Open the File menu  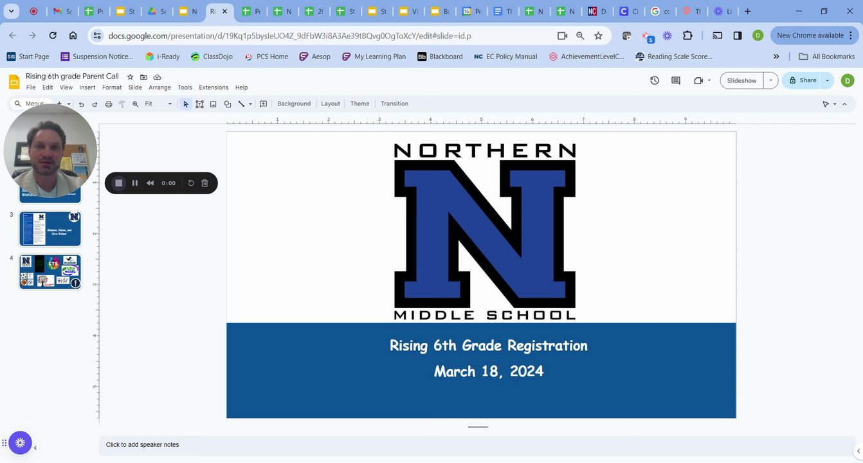tap(31, 87)
